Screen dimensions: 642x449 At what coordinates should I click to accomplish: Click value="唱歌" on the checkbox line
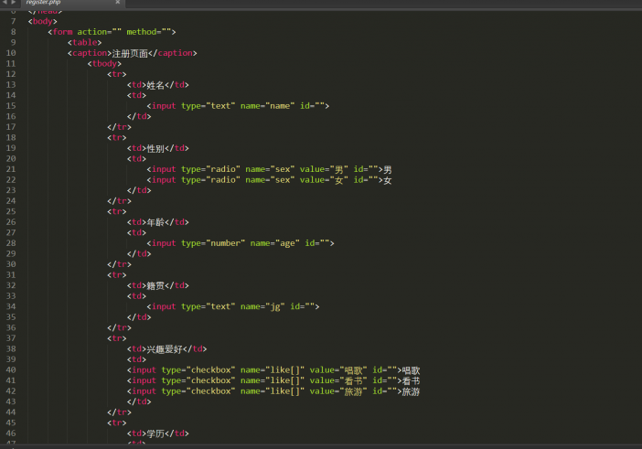pos(338,370)
